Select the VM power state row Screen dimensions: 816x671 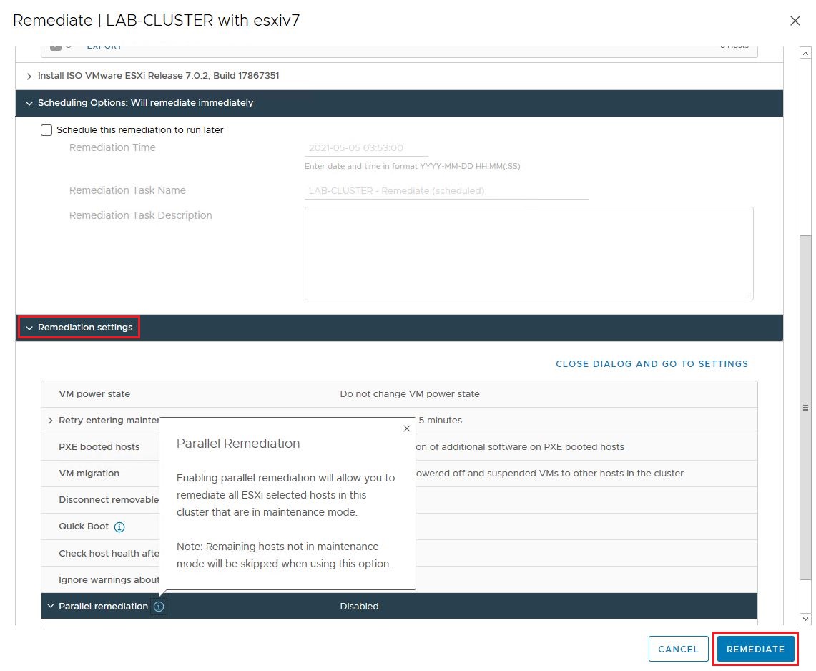tap(398, 394)
